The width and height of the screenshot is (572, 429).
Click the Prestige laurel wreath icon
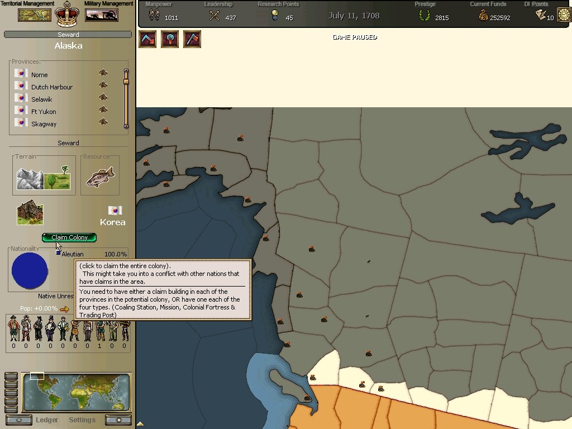coord(425,15)
